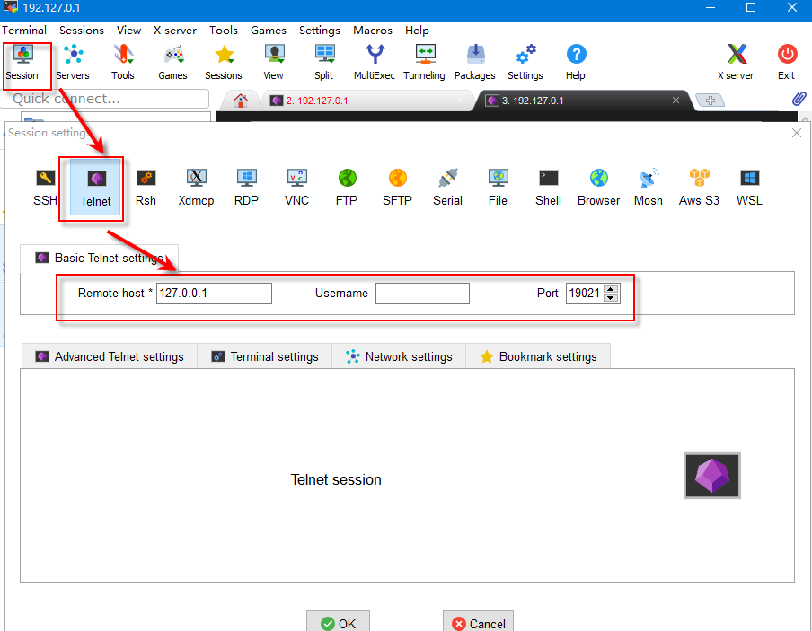
Task: Select the VNC session type
Action: pyautogui.click(x=296, y=188)
